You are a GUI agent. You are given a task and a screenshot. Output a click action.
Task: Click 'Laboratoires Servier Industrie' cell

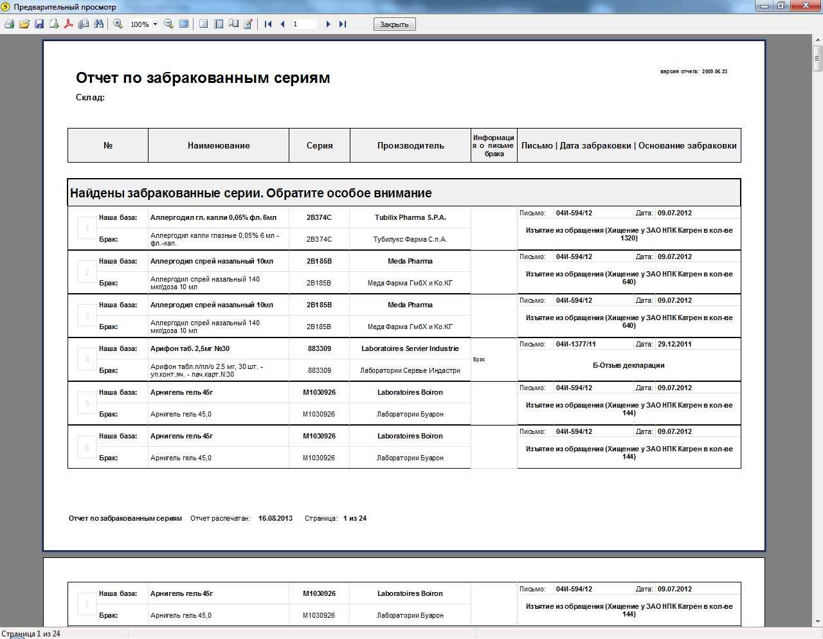click(410, 348)
